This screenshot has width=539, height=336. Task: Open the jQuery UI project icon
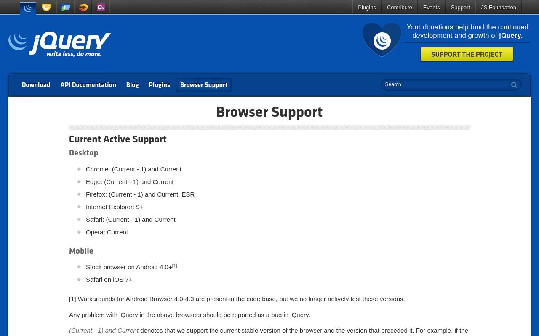46,7
